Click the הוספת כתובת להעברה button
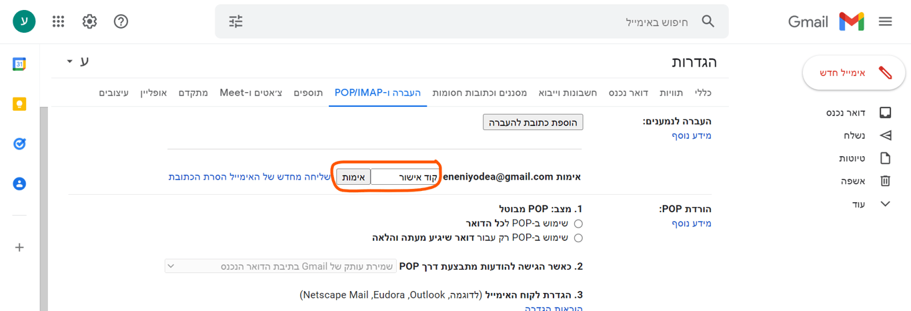 533,122
